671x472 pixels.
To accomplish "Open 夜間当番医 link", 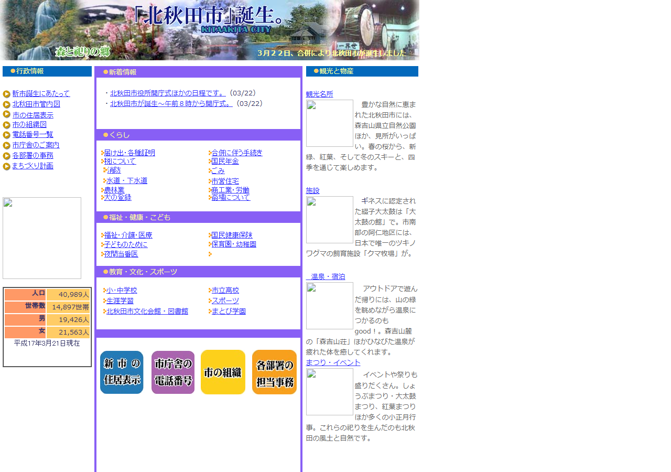I will coord(121,254).
